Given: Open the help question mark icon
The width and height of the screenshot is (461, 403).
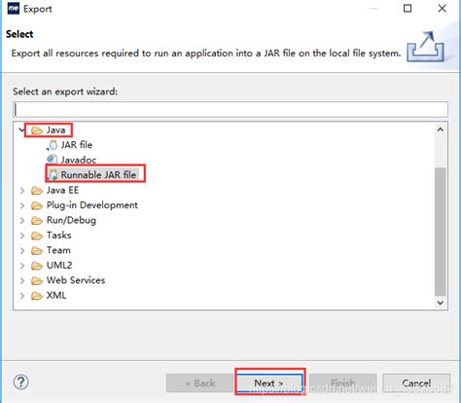Looking at the screenshot, I should click(x=21, y=383).
